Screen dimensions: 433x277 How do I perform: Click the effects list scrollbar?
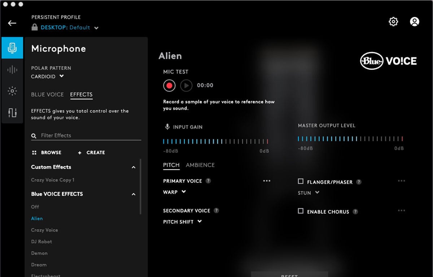coord(140,186)
